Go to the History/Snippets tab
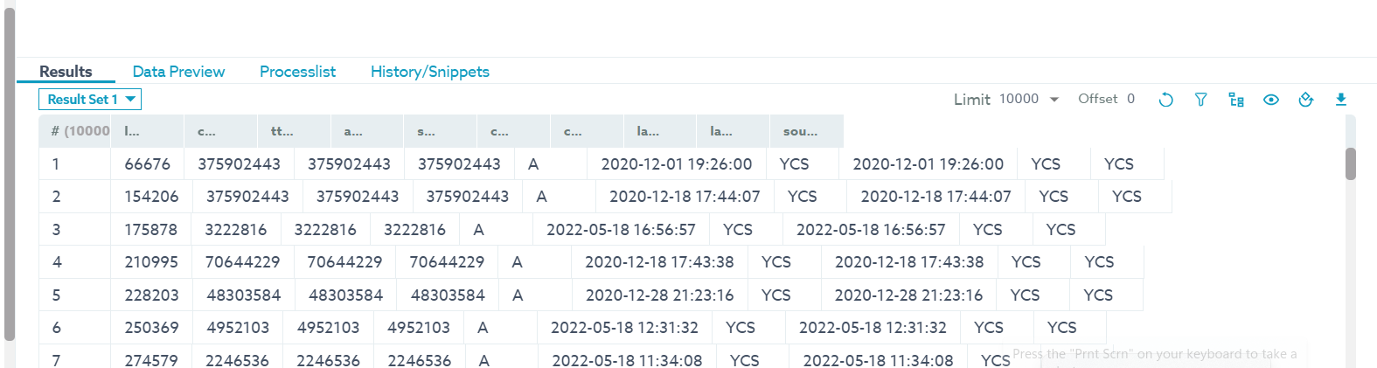This screenshot has height=368, width=1377. [429, 72]
